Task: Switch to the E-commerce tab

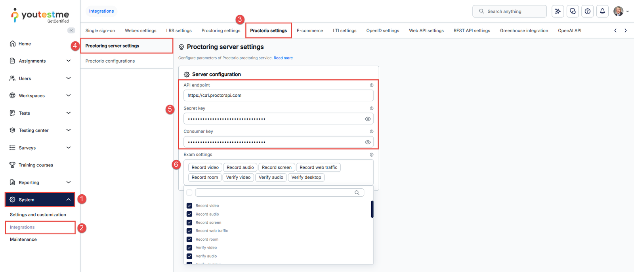Action: pyautogui.click(x=309, y=31)
